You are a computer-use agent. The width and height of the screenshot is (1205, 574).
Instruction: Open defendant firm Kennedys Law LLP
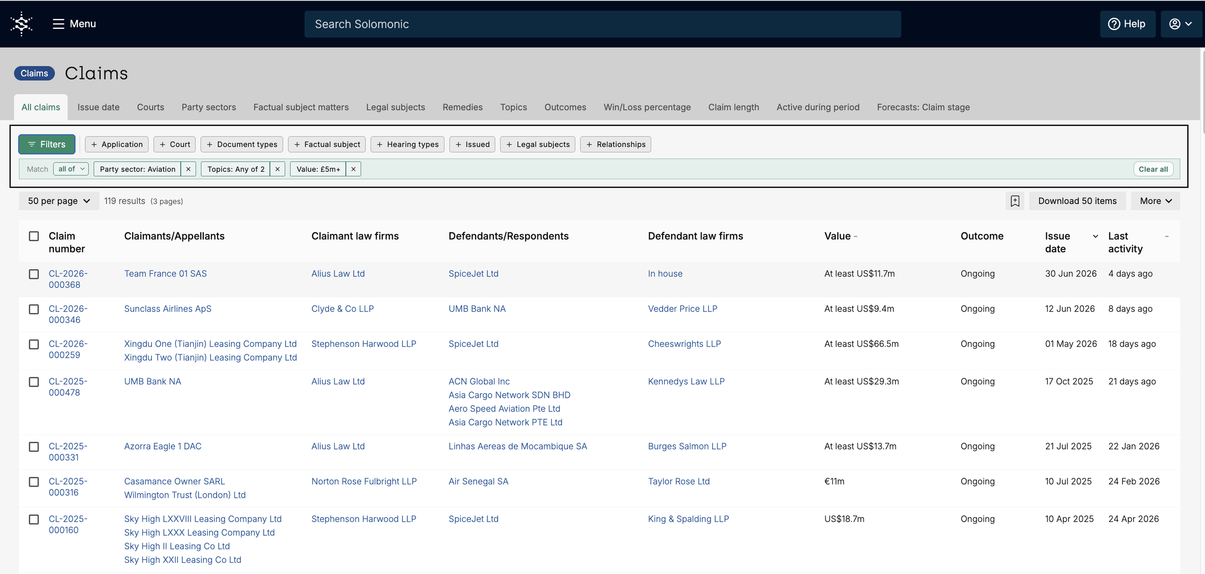pyautogui.click(x=686, y=382)
